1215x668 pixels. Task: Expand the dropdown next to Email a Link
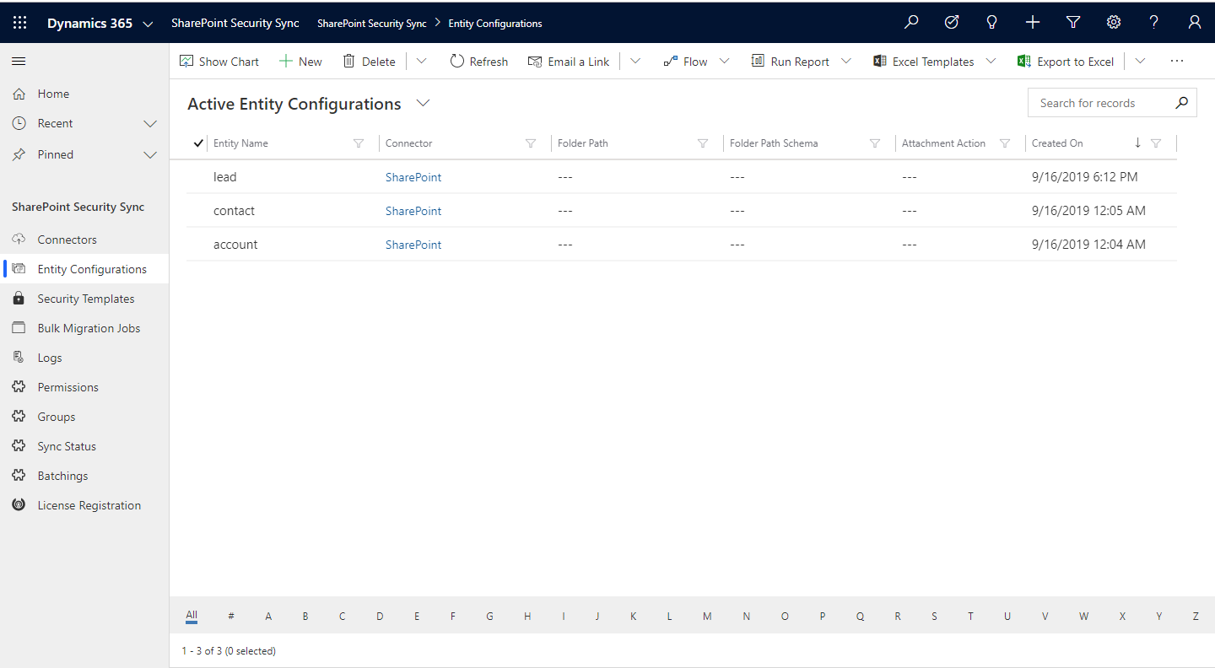click(x=635, y=61)
